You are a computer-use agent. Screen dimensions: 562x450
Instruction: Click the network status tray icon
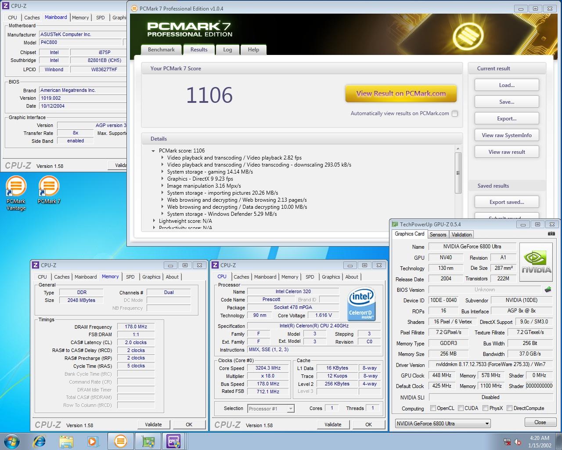click(507, 442)
